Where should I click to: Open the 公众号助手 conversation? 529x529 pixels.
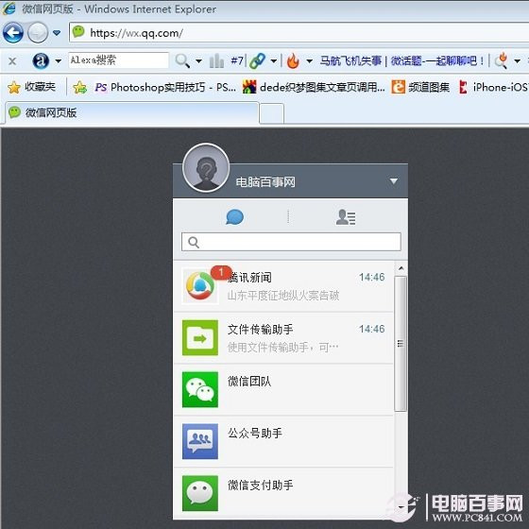pos(283,442)
